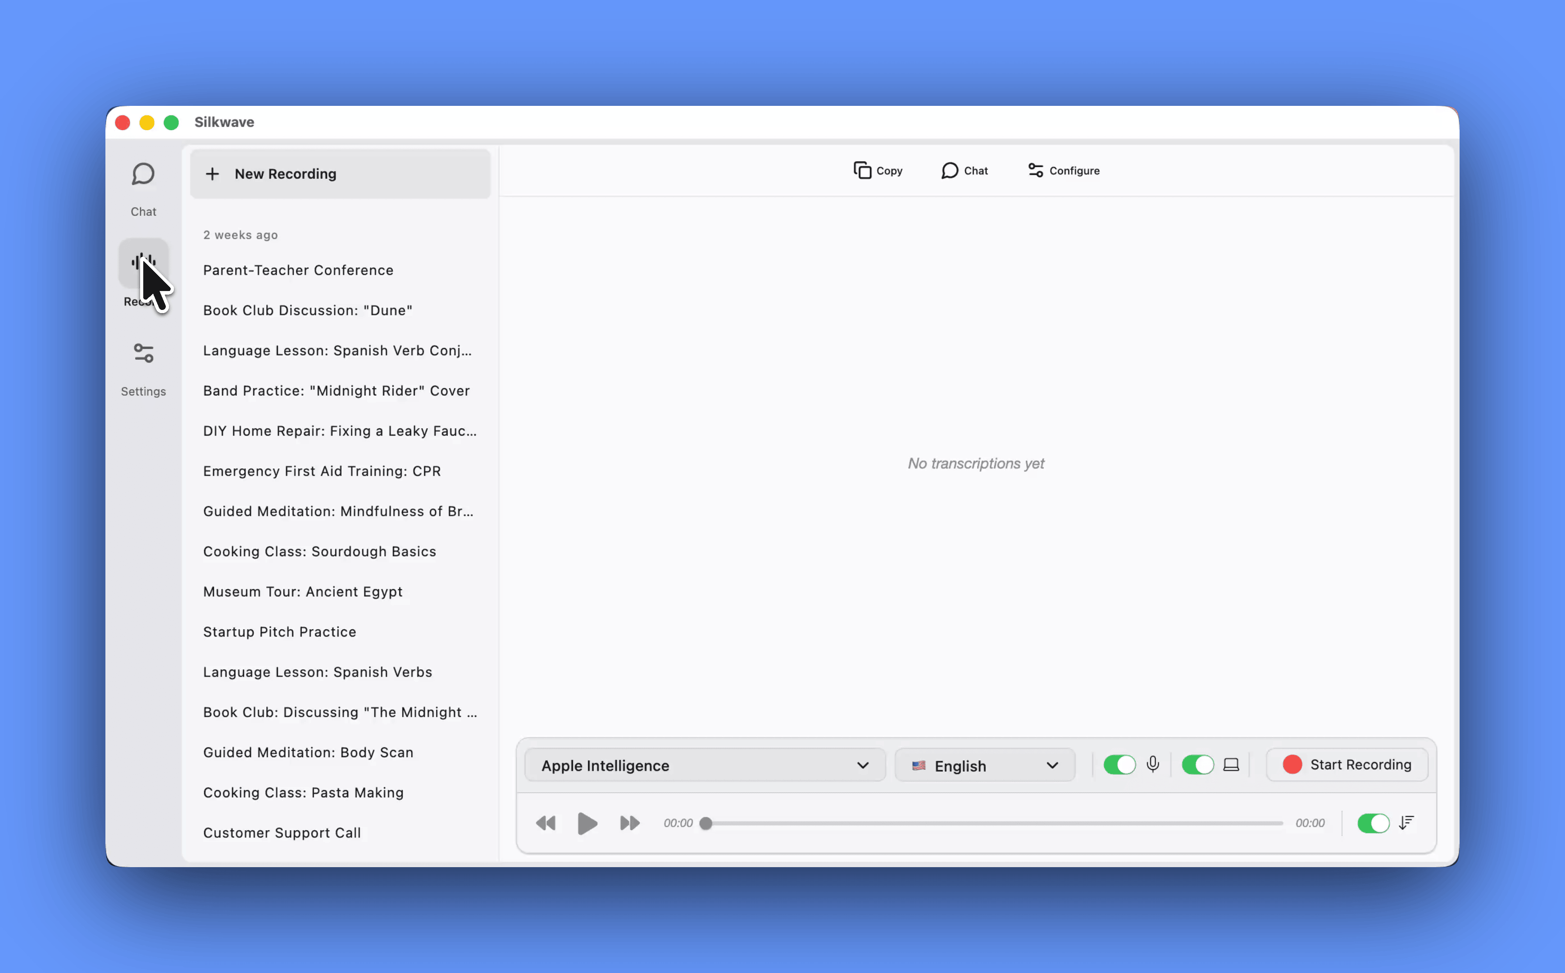Toggle the auto-scroll sort switch
The width and height of the screenshot is (1565, 973).
(x=1373, y=823)
